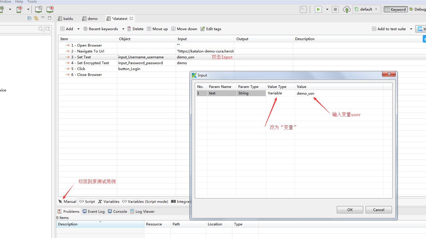Click the link with editor arrows icon
The width and height of the screenshot is (426, 238).
point(36,18)
